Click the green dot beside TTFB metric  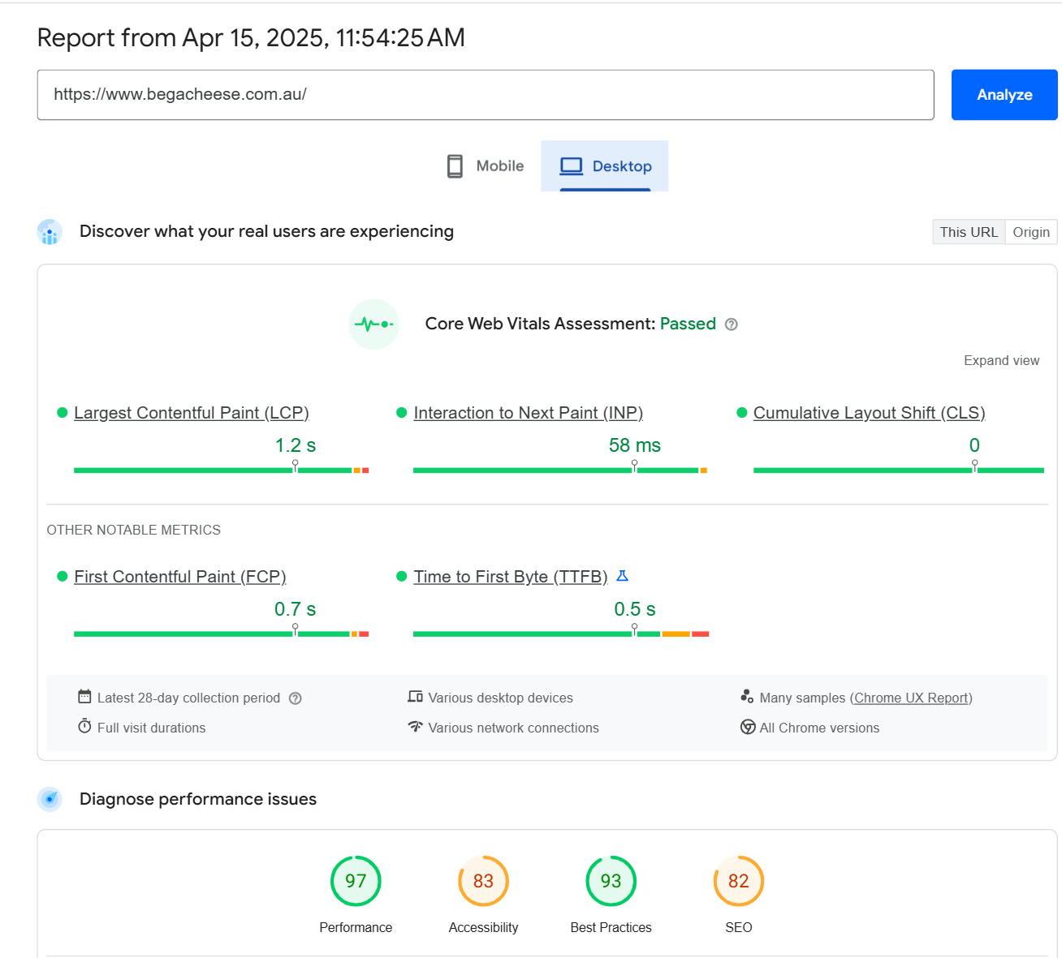[401, 577]
